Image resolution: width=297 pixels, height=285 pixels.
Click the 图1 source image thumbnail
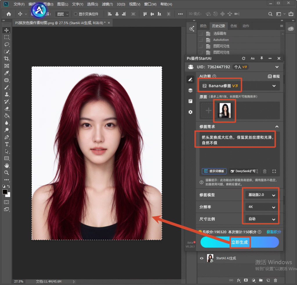pos(225,110)
